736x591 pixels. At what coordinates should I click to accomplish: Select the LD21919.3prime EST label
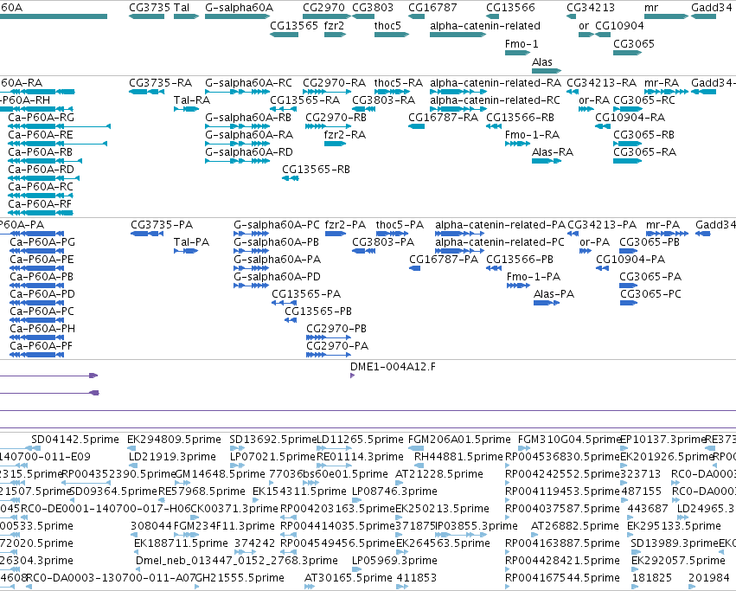coord(173,457)
